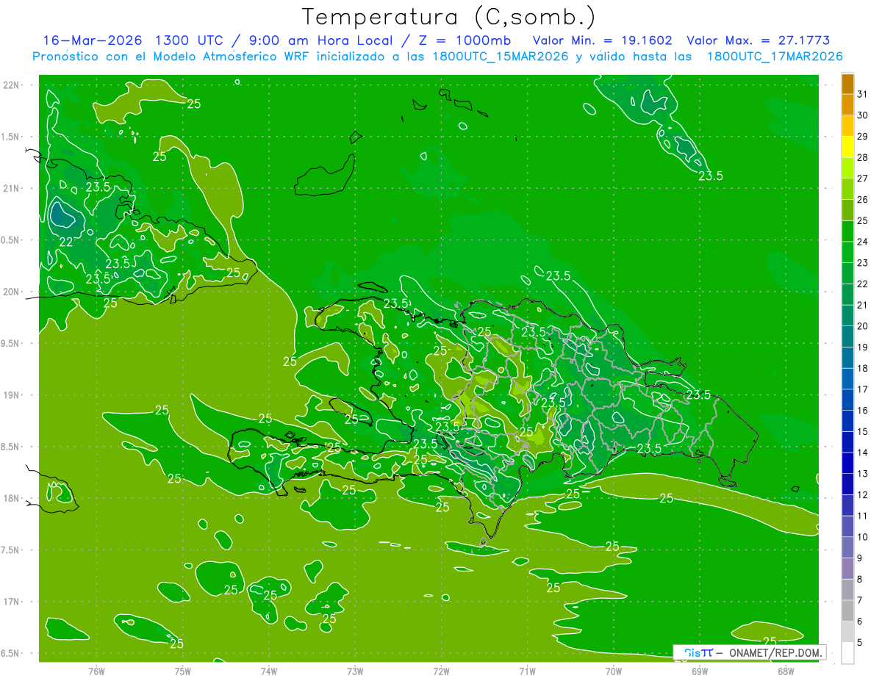Select the '16-Mar-2026' date text
The height and width of the screenshot is (681, 882).
[x=93, y=40]
